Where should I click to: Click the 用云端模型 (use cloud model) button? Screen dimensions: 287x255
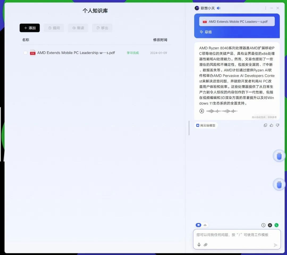point(206,125)
